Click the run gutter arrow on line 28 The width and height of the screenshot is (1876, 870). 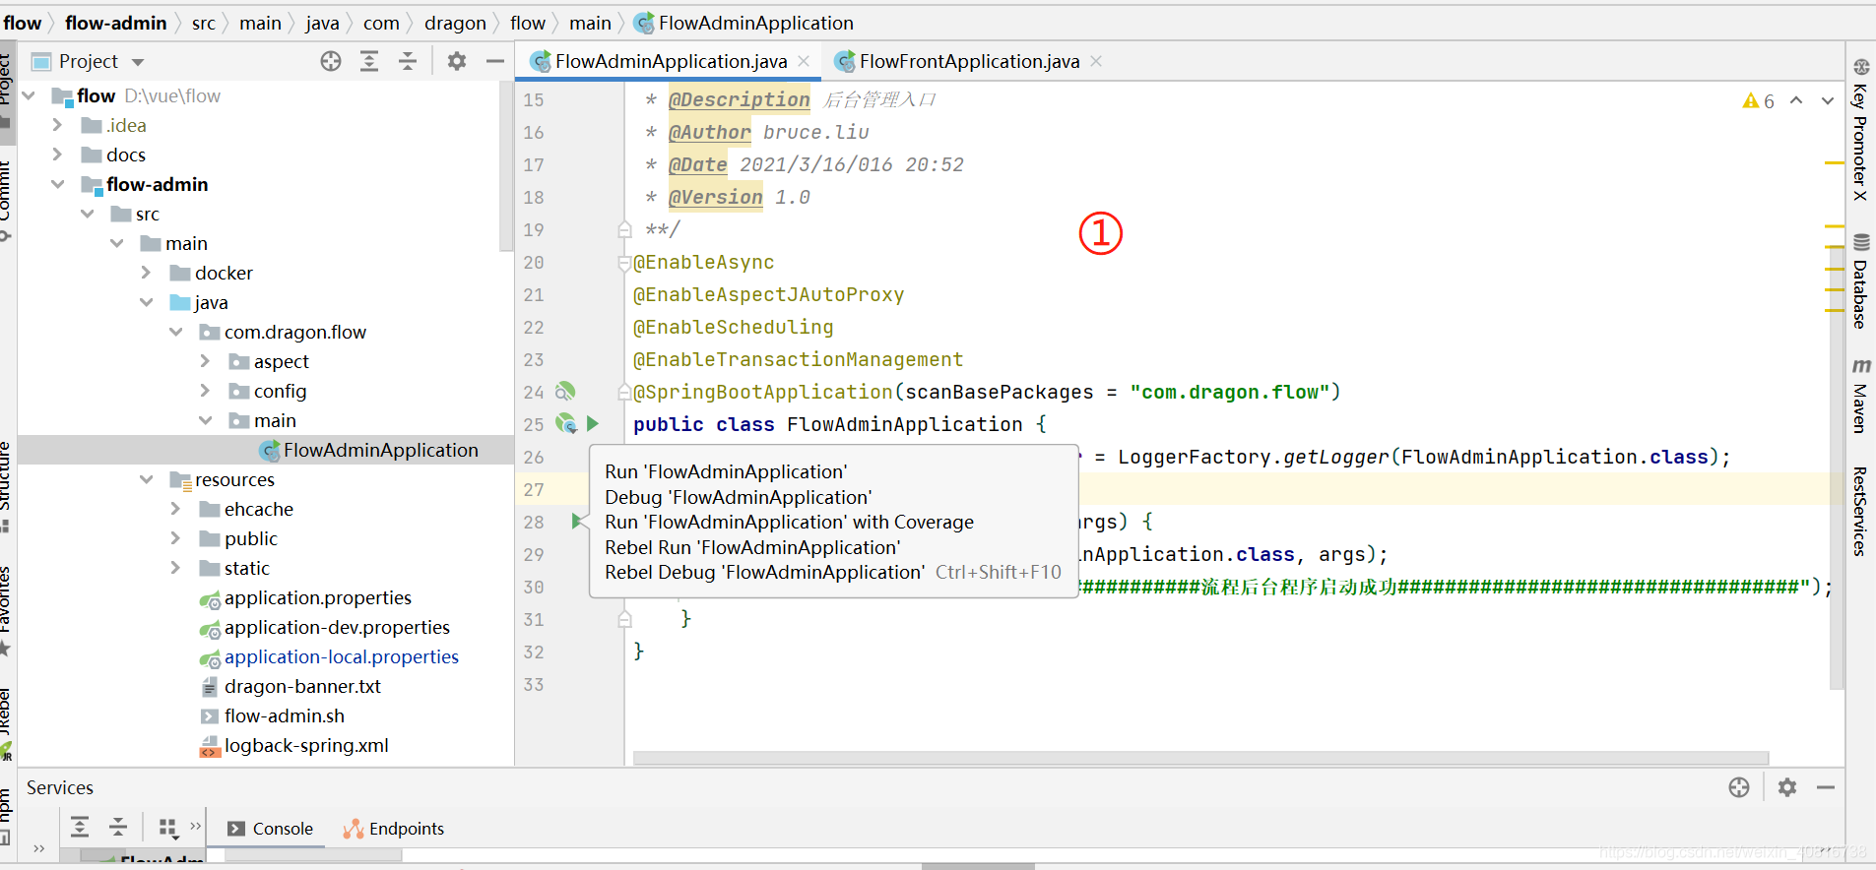point(578,521)
